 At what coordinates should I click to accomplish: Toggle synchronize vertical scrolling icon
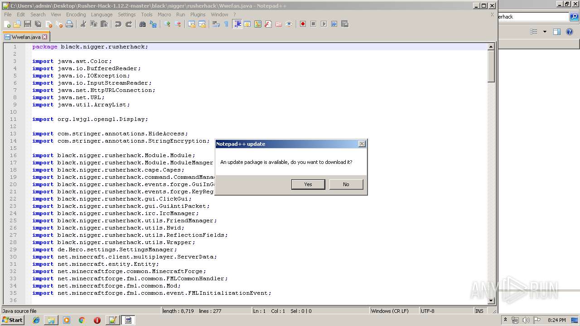[192, 24]
